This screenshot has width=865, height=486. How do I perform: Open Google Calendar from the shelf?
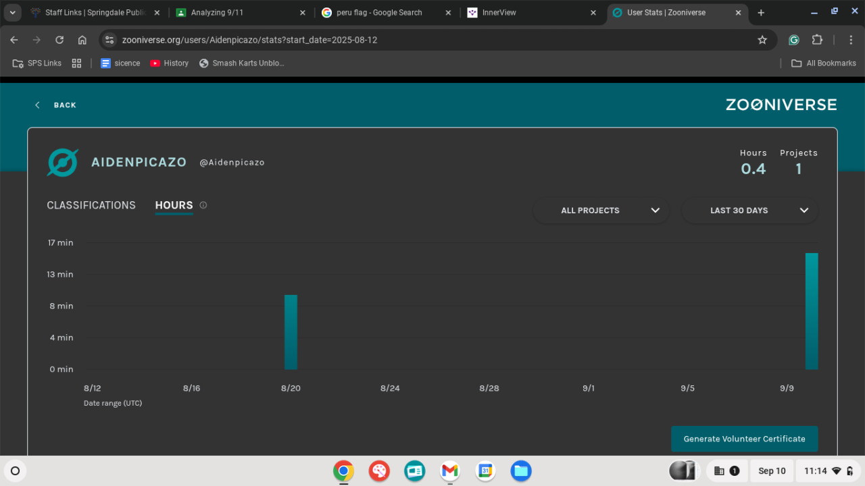[485, 470]
